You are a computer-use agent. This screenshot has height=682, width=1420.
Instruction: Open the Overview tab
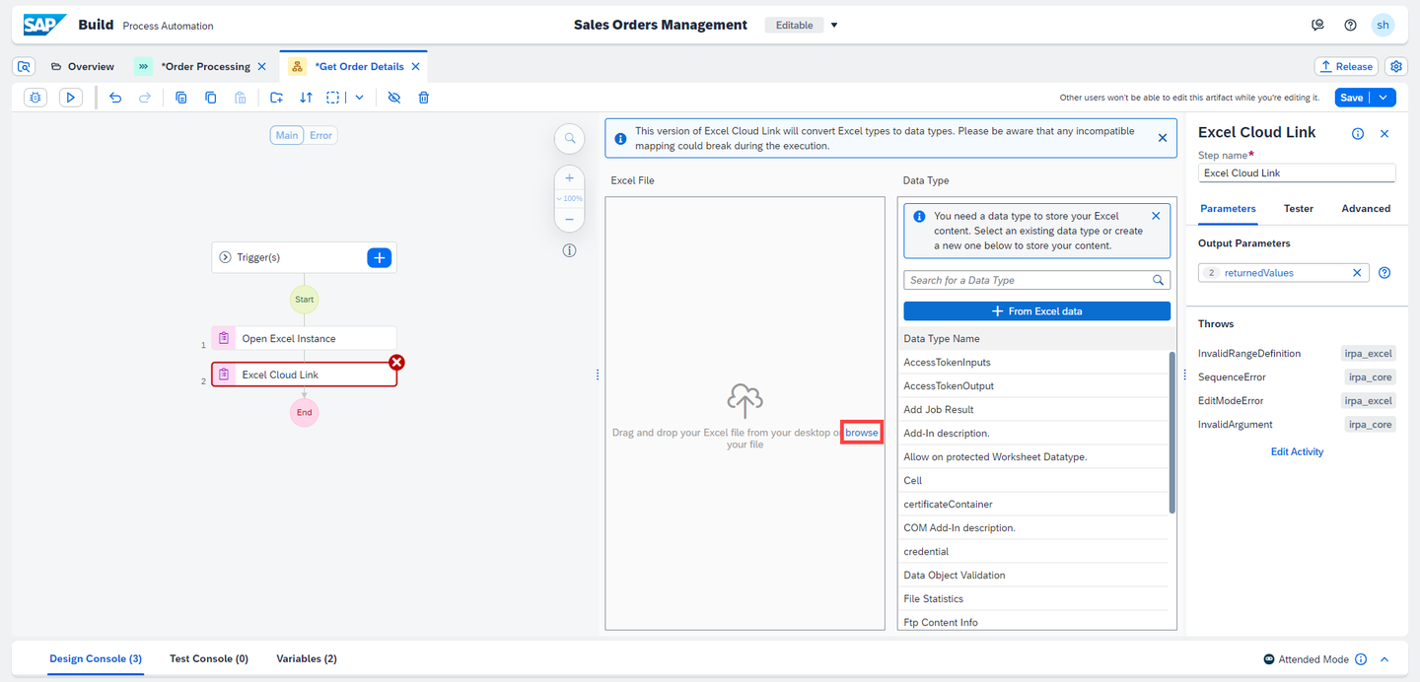coord(83,66)
